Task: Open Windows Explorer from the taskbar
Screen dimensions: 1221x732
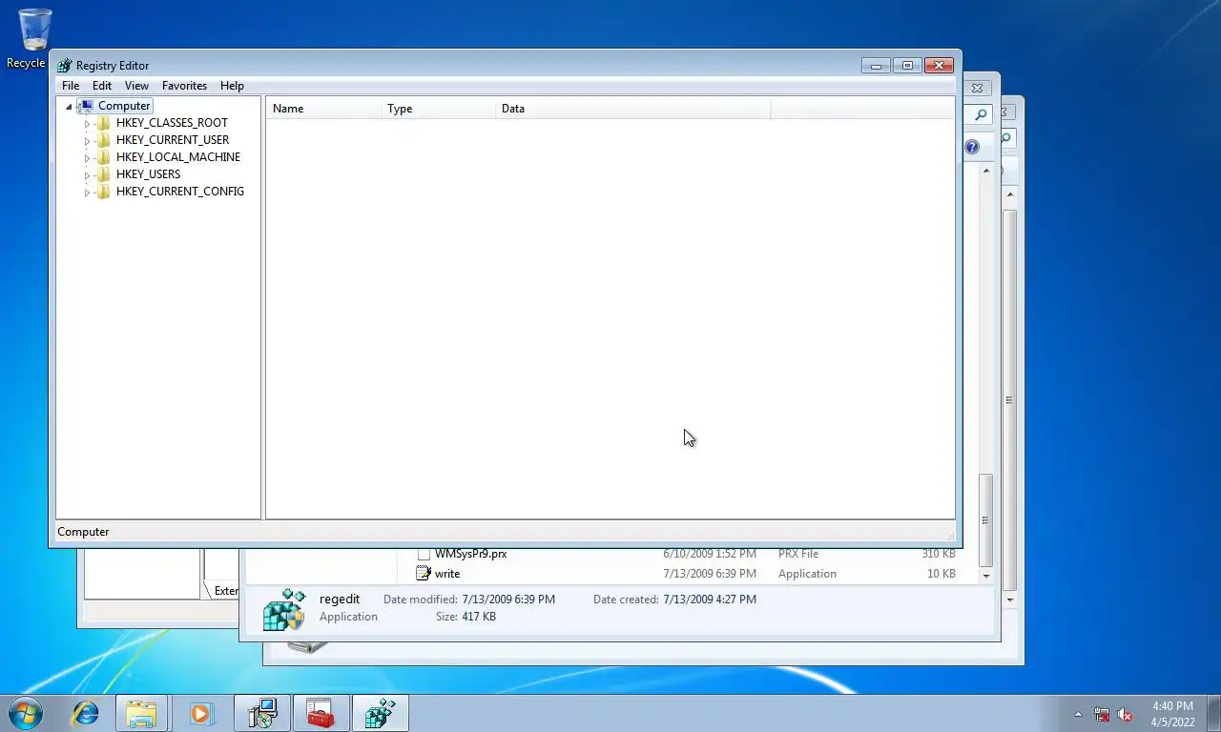Action: click(x=141, y=713)
